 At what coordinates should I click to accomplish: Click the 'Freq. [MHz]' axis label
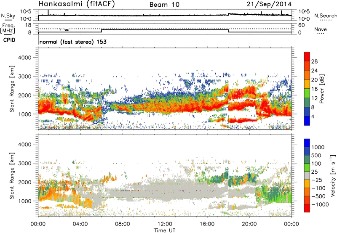(x=8, y=28)
